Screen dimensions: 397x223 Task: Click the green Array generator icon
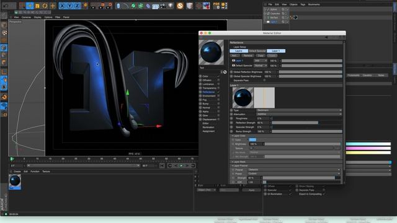(141, 6)
